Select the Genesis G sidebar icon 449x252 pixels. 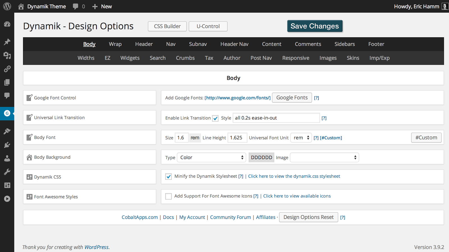(x=7, y=113)
